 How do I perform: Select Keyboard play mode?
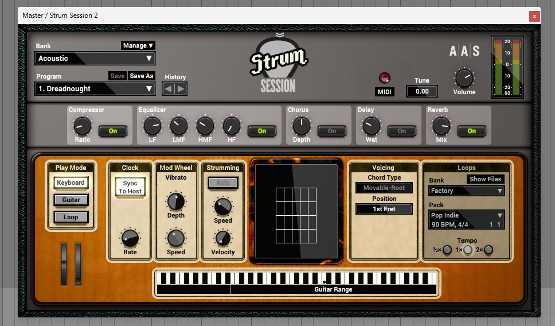point(71,183)
